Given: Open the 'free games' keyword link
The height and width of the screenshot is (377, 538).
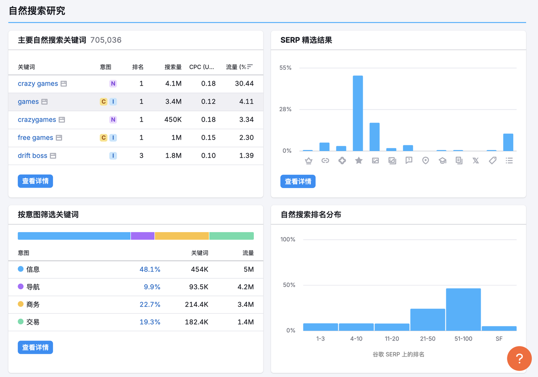Looking at the screenshot, I should point(35,138).
